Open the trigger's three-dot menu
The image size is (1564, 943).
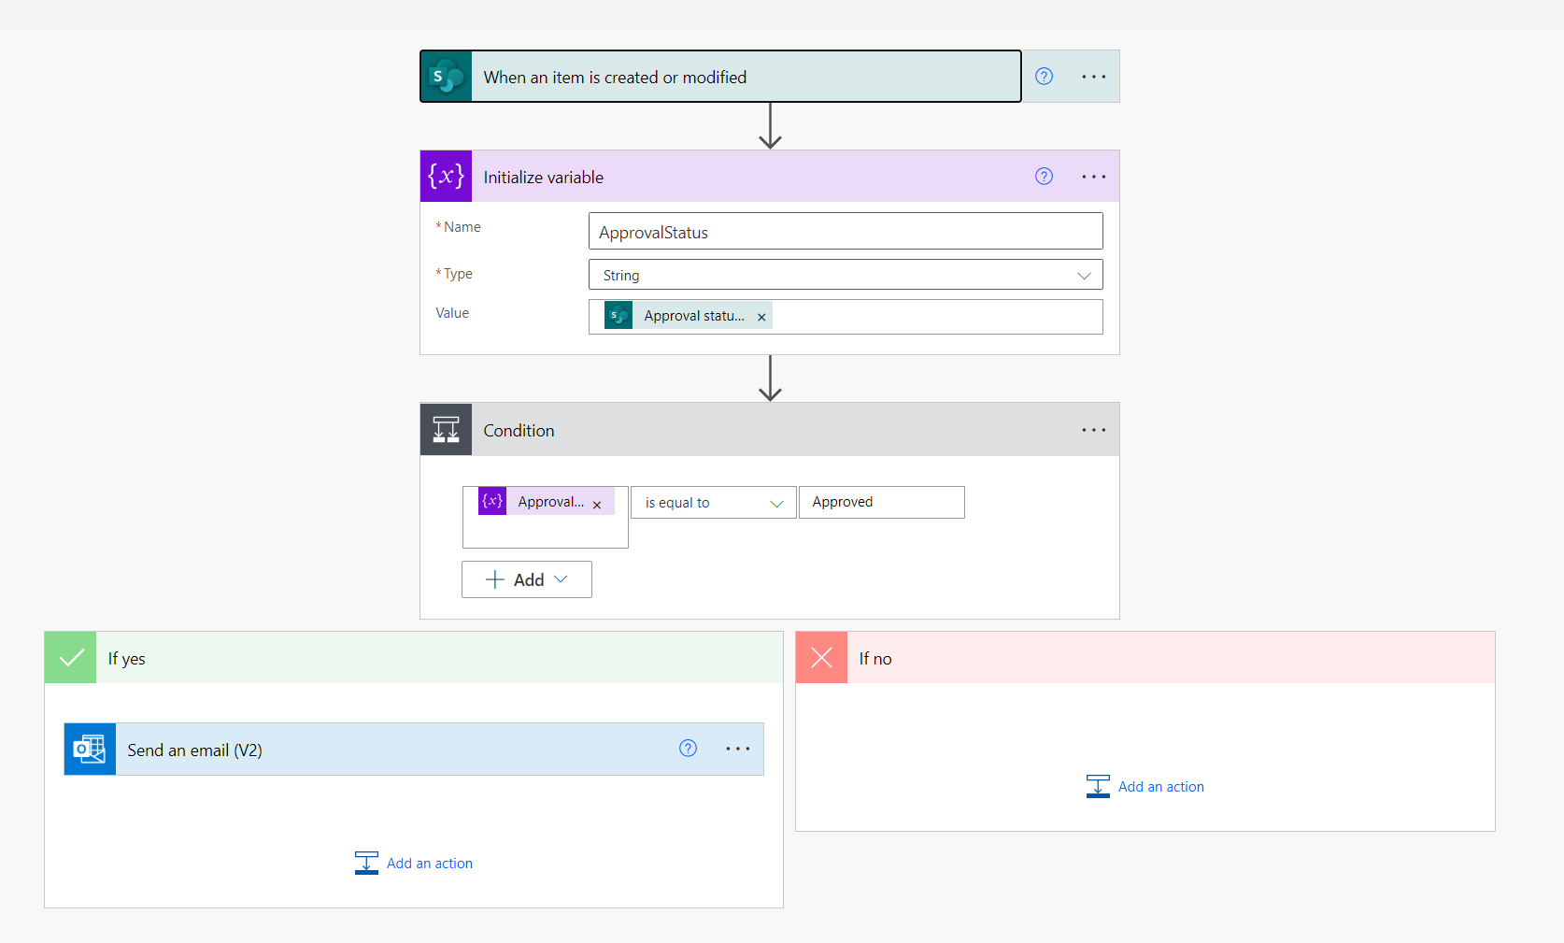[1093, 77]
